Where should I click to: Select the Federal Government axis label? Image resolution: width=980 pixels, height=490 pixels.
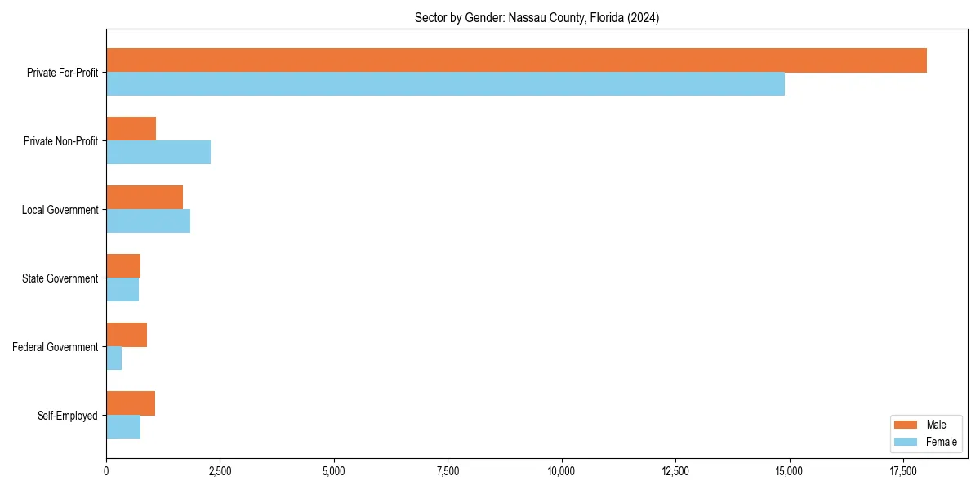[x=54, y=347]
